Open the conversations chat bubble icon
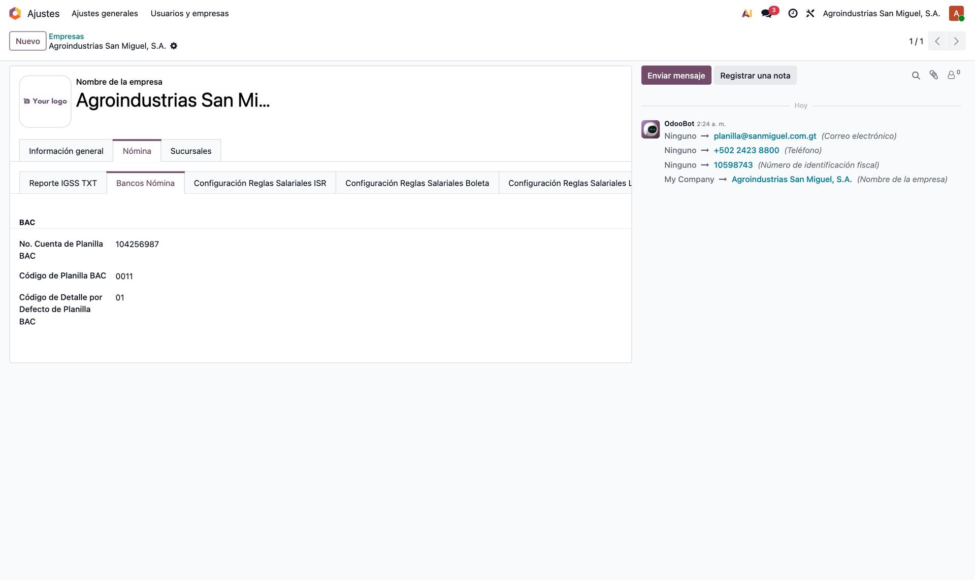The height and width of the screenshot is (580, 975). point(767,13)
